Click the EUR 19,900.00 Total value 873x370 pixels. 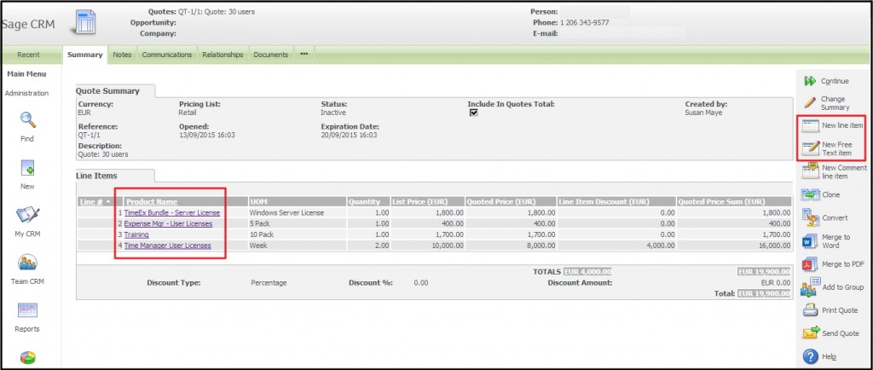click(x=764, y=294)
